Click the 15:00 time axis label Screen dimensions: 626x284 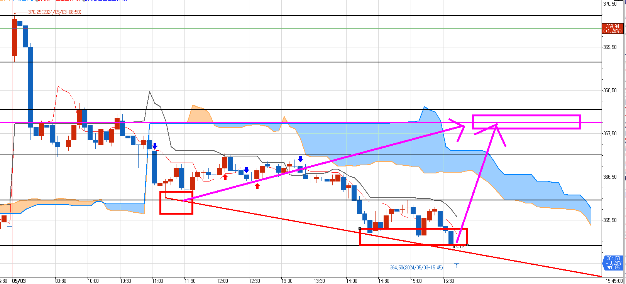(416, 281)
